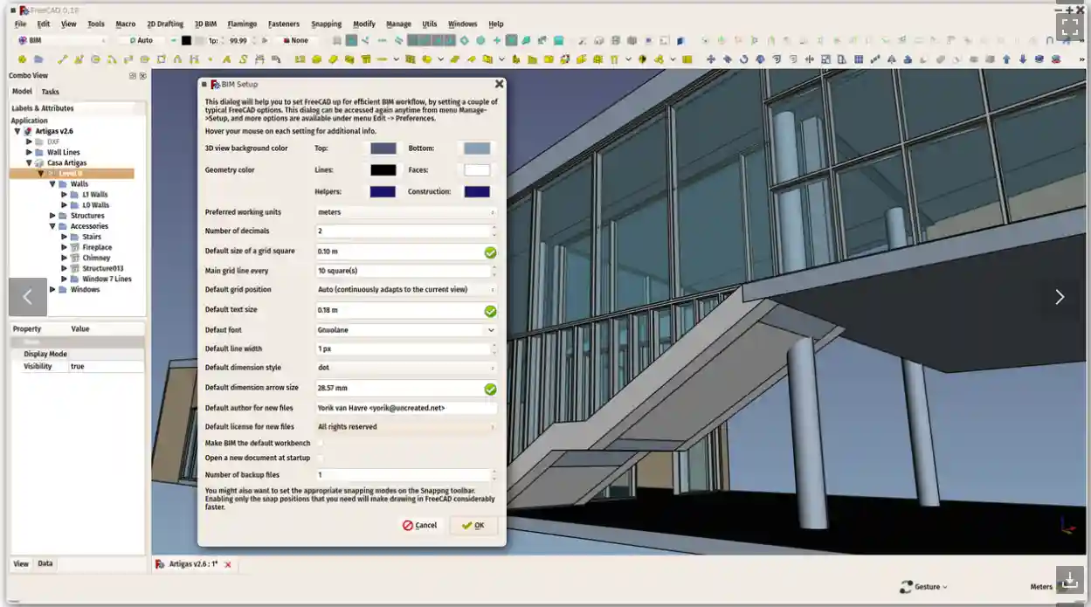Open the Flamingo menu
1091x607 pixels.
tap(242, 24)
